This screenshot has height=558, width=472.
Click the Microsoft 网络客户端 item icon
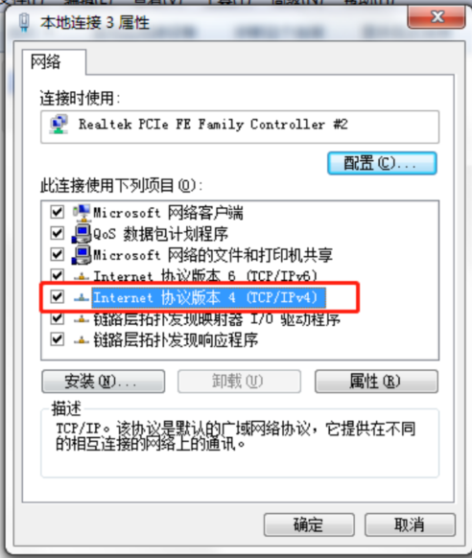[x=82, y=212]
